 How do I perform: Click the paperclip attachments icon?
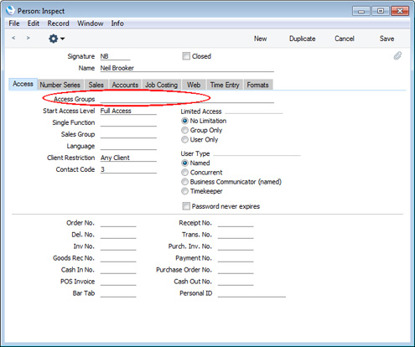pos(397,56)
